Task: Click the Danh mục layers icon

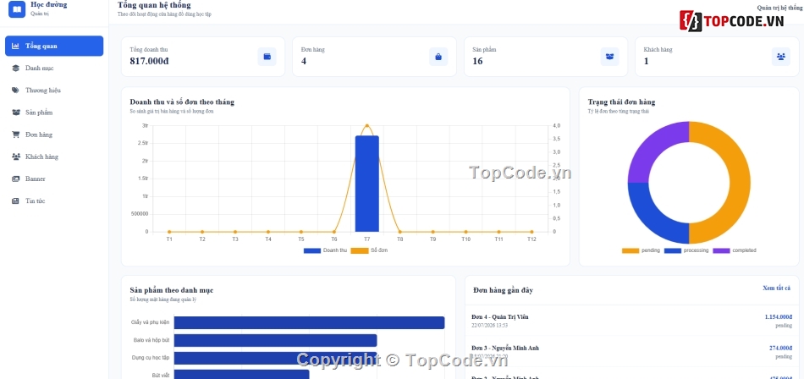Action: [x=15, y=69]
